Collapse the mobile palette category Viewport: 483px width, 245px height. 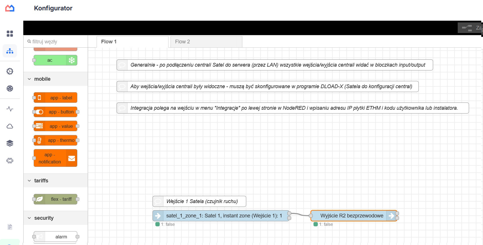click(x=55, y=79)
